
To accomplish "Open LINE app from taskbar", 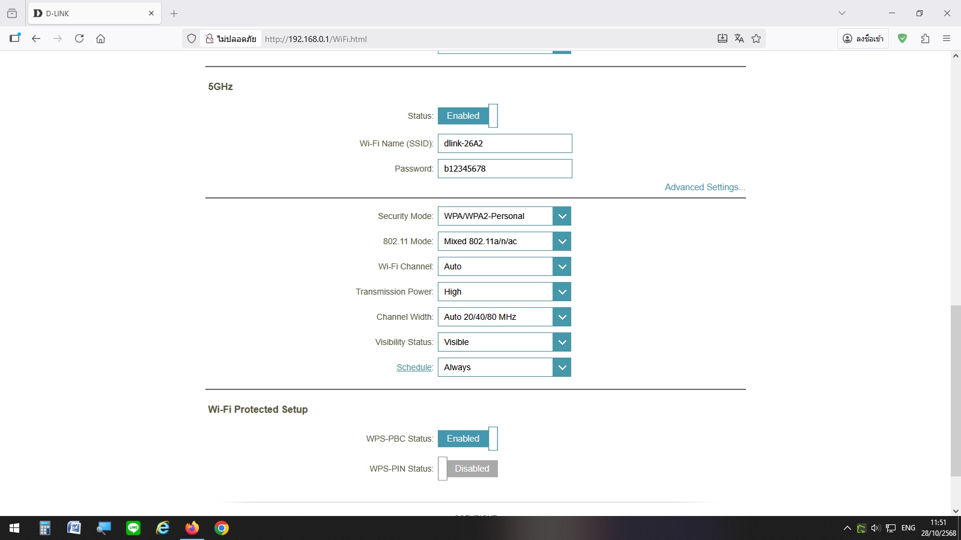I will click(133, 528).
